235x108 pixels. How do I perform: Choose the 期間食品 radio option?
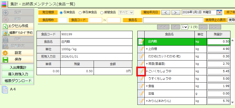click(102, 12)
